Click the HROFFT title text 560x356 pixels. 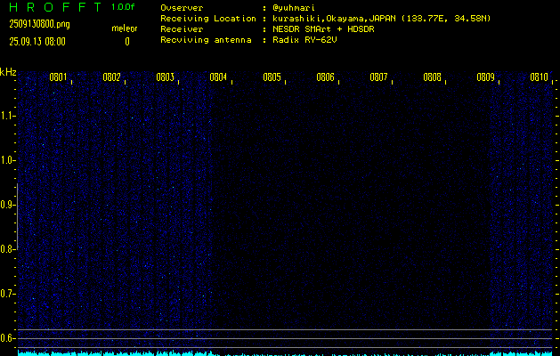pyautogui.click(x=55, y=7)
